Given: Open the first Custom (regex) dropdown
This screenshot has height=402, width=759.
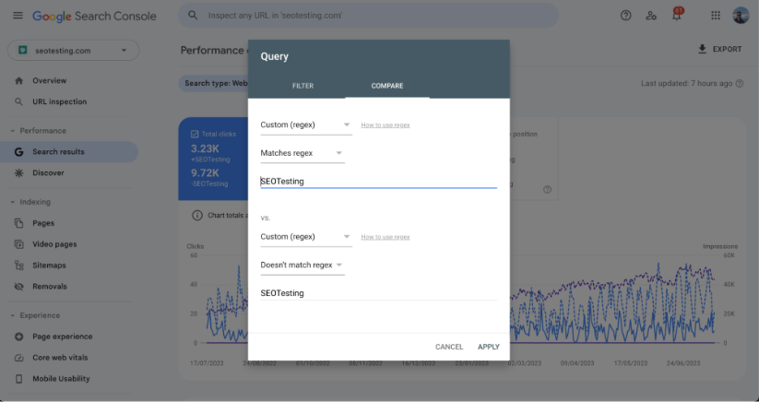Looking at the screenshot, I should 306,124.
